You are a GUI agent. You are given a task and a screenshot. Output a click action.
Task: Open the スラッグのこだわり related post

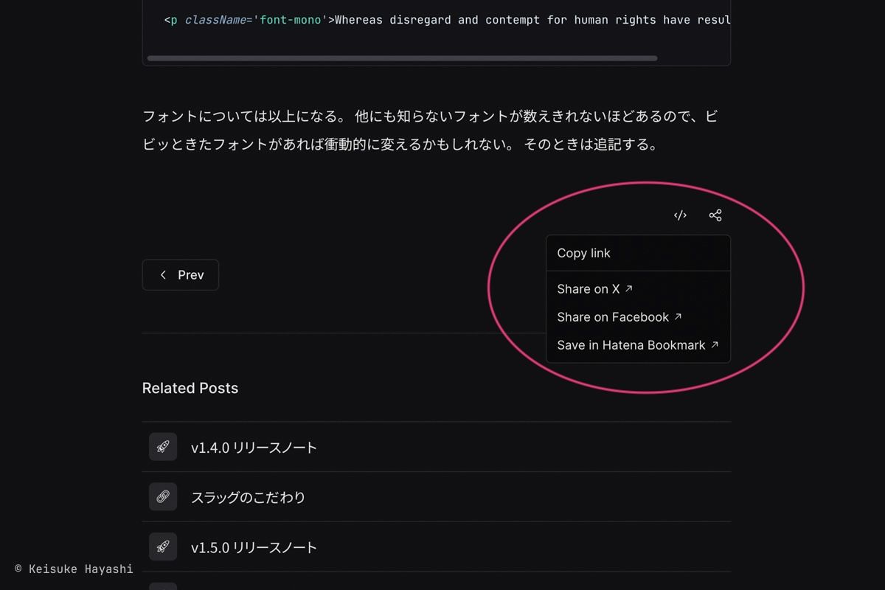(x=247, y=497)
